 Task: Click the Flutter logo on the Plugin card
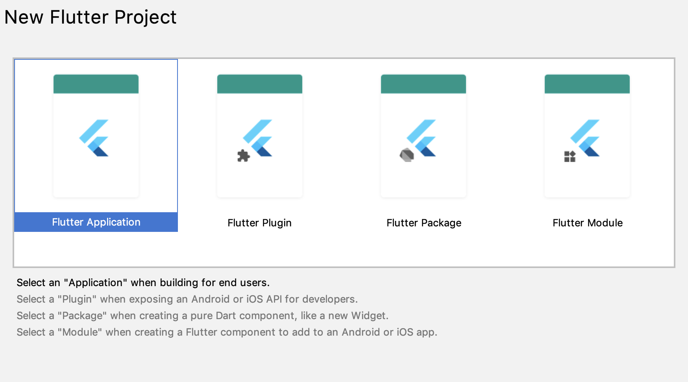pyautogui.click(x=259, y=138)
